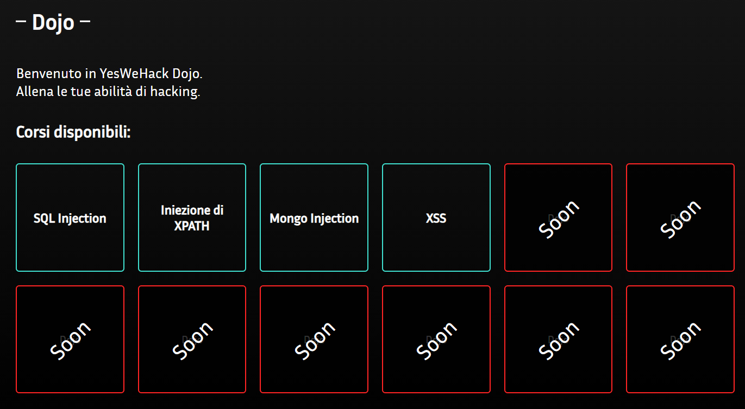Select second Soon tile in bottom row

[x=192, y=339]
